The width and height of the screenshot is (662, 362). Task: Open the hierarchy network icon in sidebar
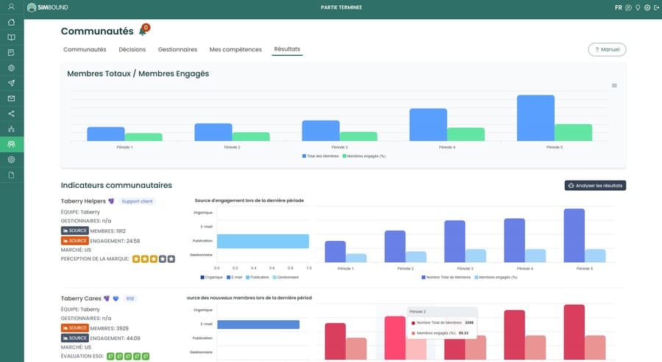tap(11, 129)
